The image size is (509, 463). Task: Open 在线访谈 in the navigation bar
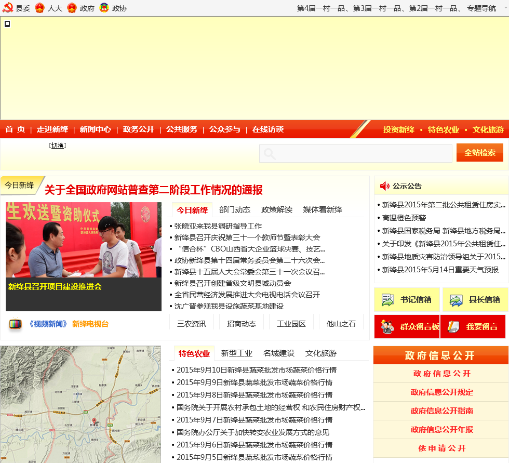click(x=268, y=129)
